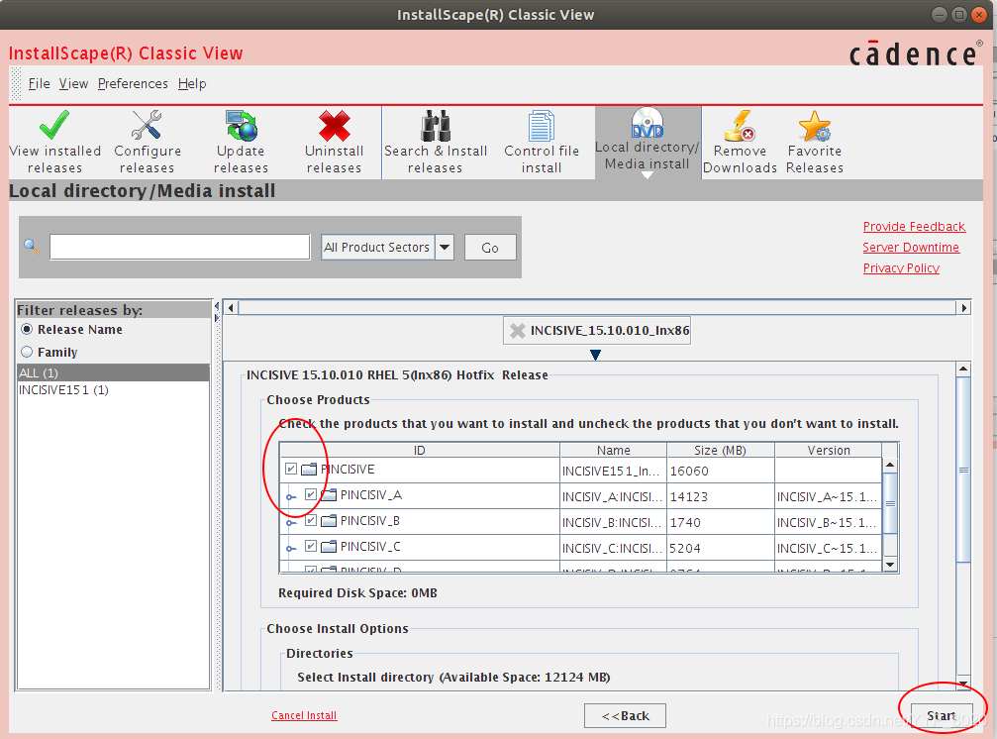Select the Family radio button
Viewport: 997px width, 739px height.
coord(27,352)
